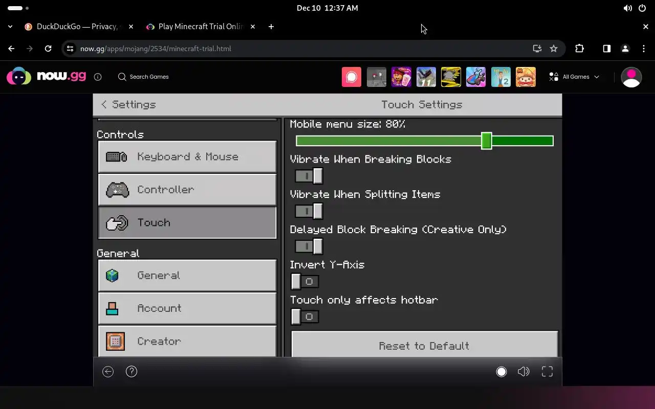This screenshot has height=409, width=655.
Task: Enter fullscreen mode in game player
Action: click(547, 372)
